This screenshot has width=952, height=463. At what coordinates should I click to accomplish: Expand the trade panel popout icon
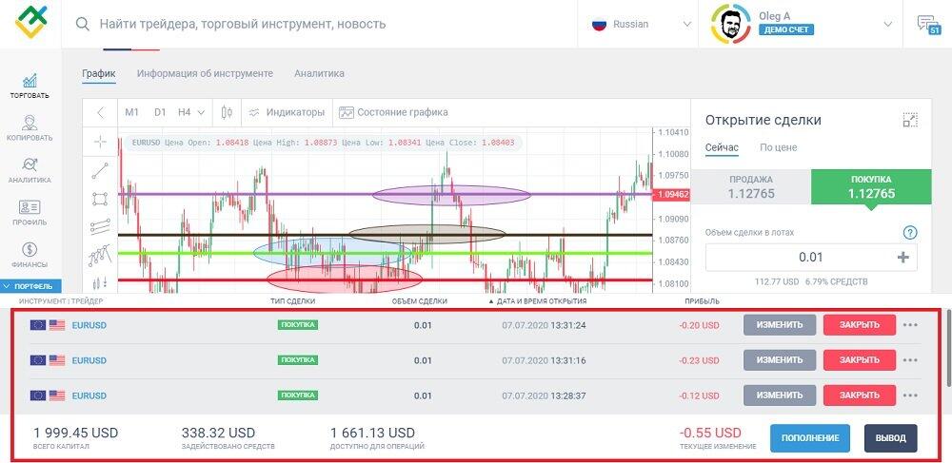(x=909, y=120)
